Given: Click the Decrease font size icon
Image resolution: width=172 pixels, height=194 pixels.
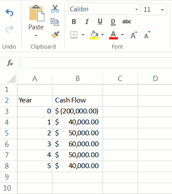Looking at the screenshot, I should point(147,35).
